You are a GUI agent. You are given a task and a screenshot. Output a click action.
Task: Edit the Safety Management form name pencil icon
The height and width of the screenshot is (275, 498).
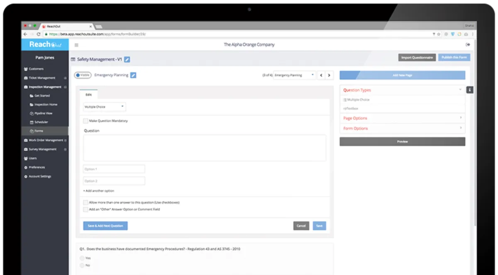click(127, 59)
